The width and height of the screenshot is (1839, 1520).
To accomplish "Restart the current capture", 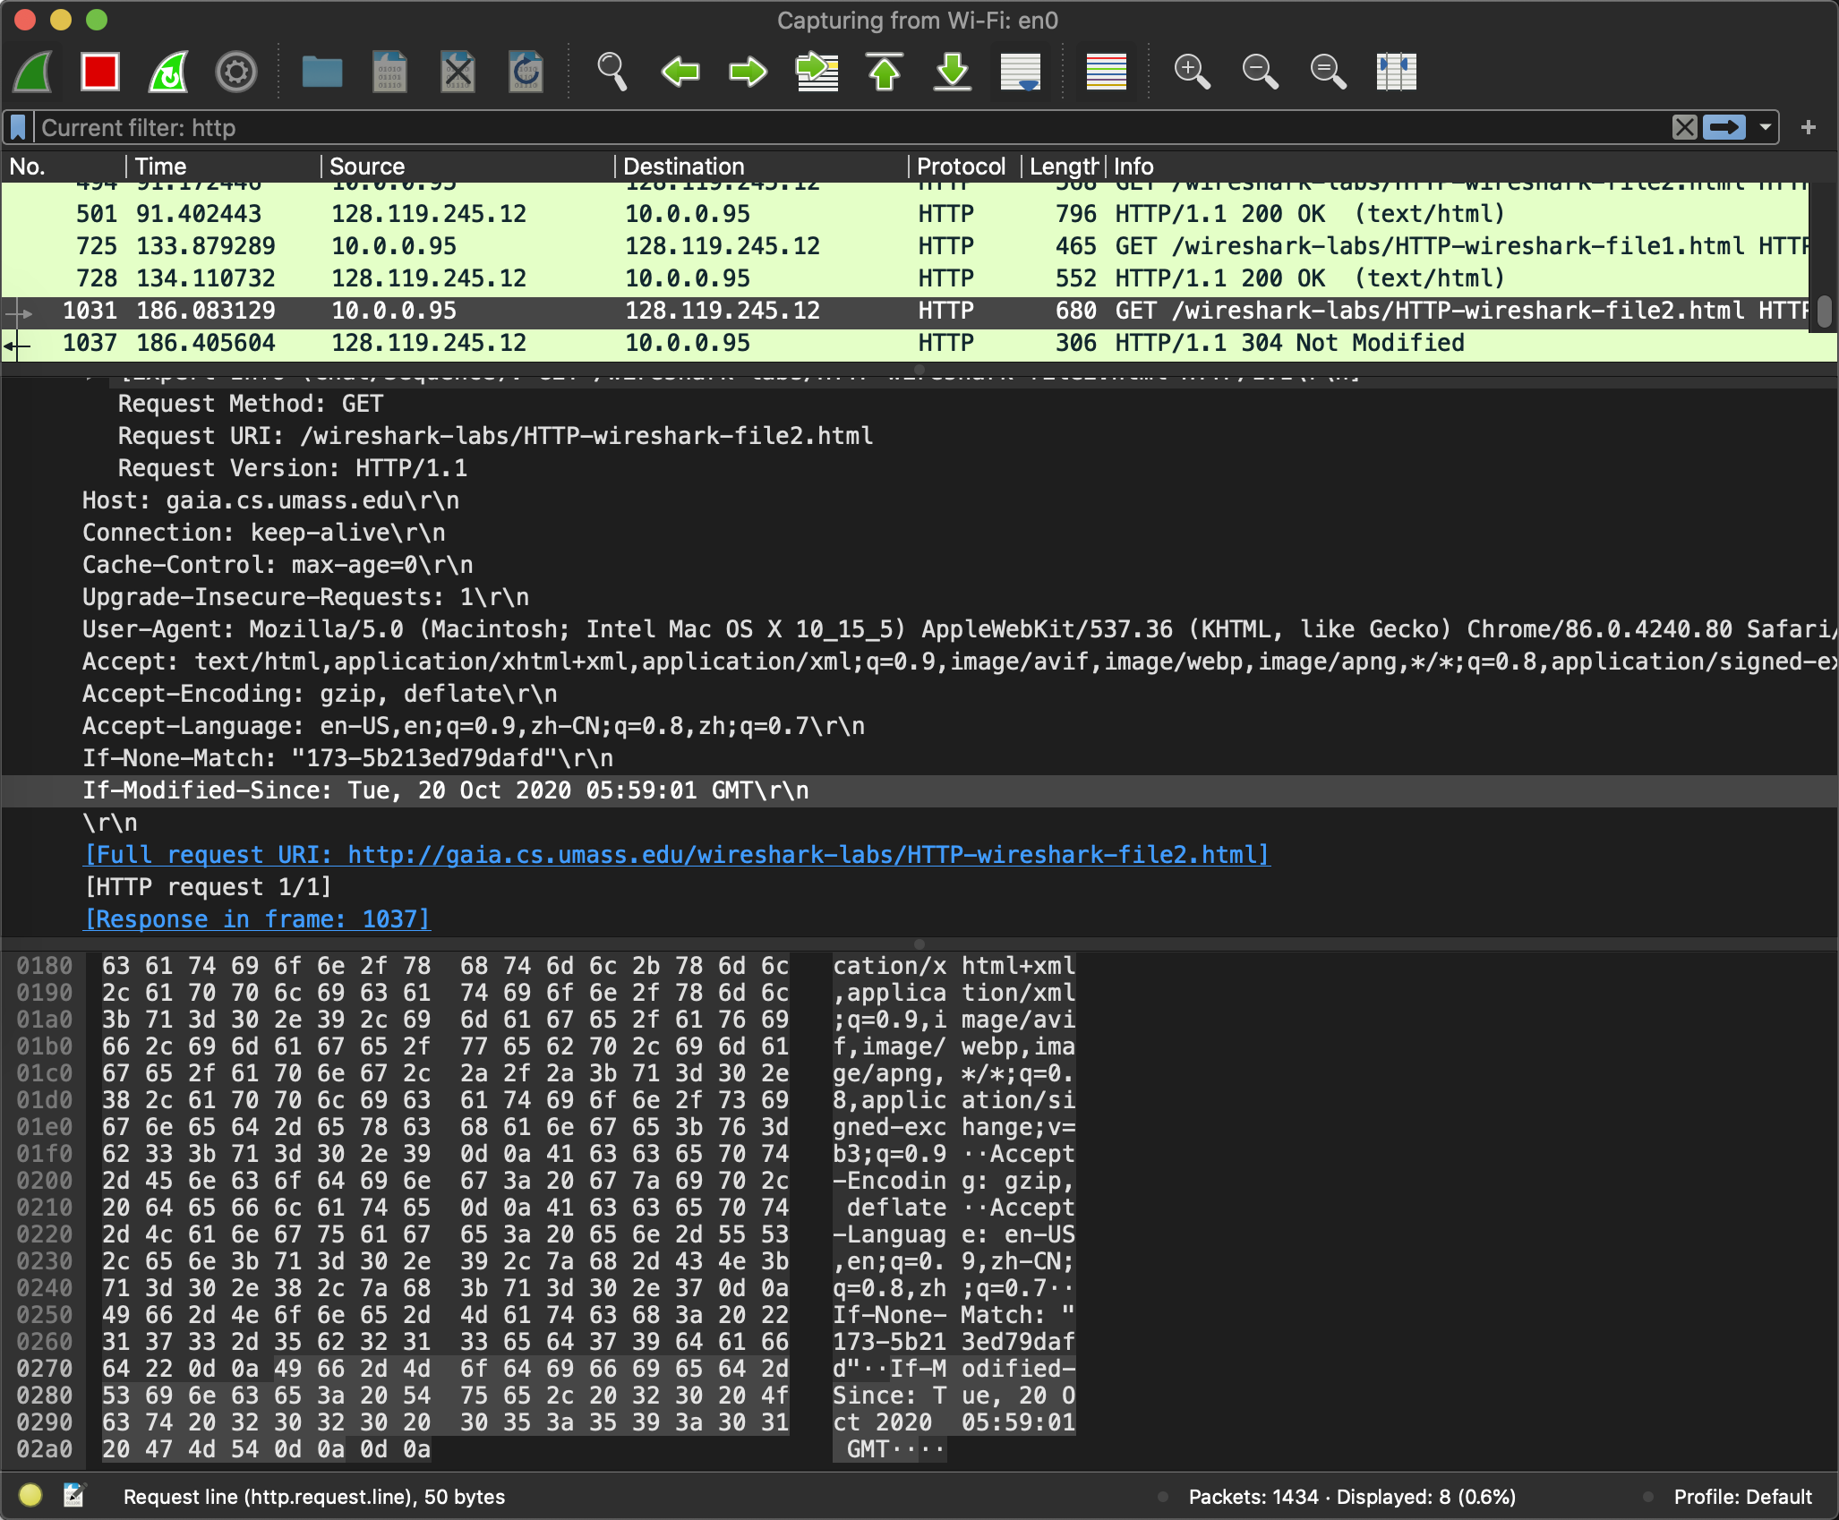I will coord(168,72).
